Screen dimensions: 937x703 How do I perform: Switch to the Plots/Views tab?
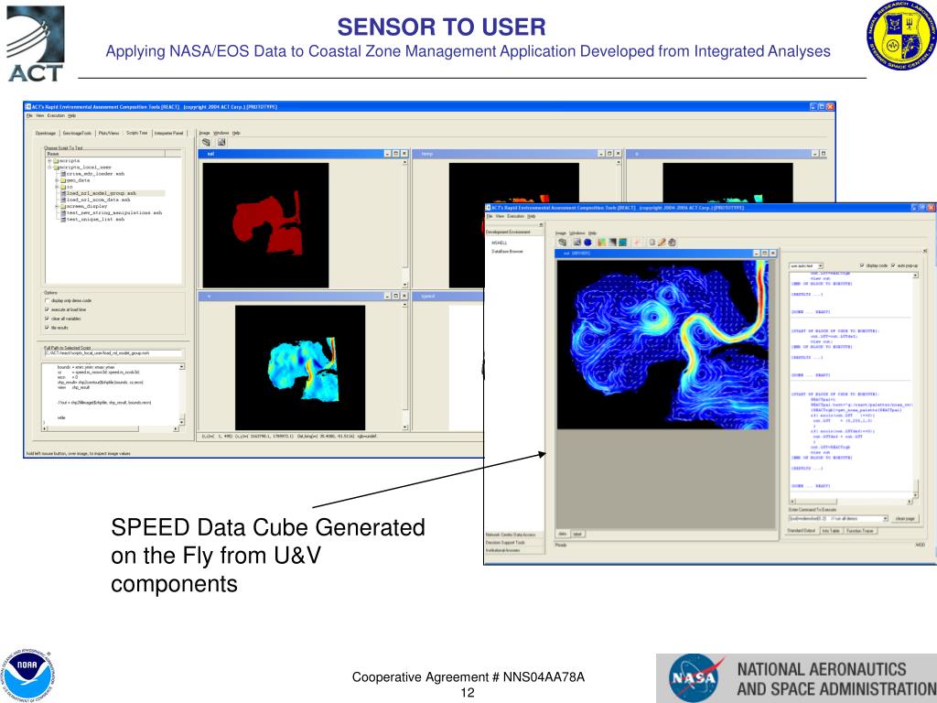pos(109,134)
